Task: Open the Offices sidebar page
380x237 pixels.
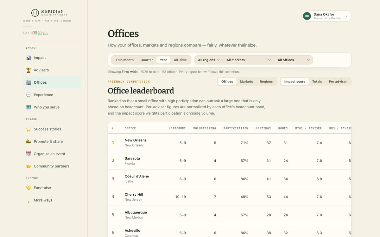Action: coord(52,82)
